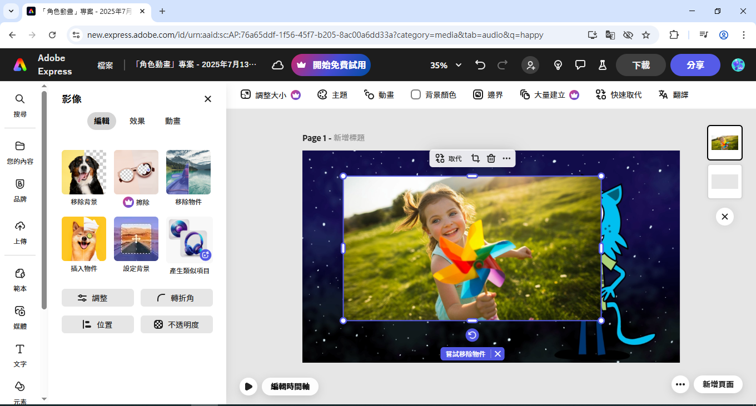The height and width of the screenshot is (406, 756).
Task: Click the invite collaborator person icon
Action: click(x=530, y=65)
